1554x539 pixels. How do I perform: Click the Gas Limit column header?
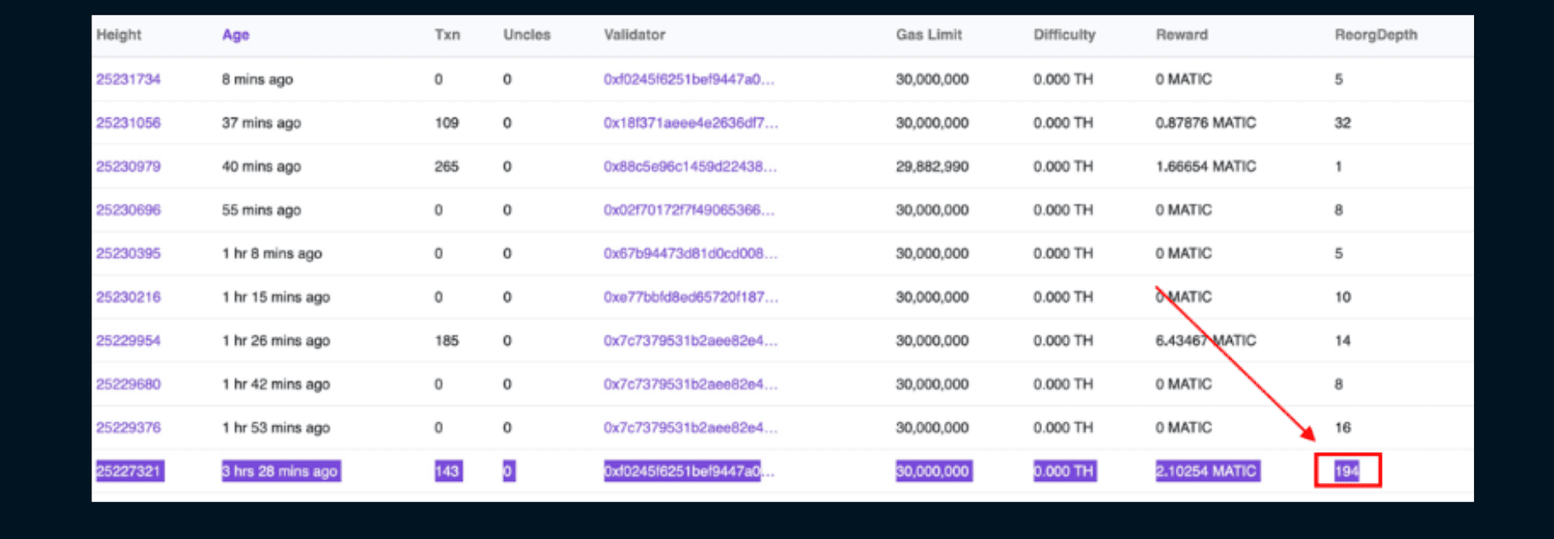tap(929, 35)
